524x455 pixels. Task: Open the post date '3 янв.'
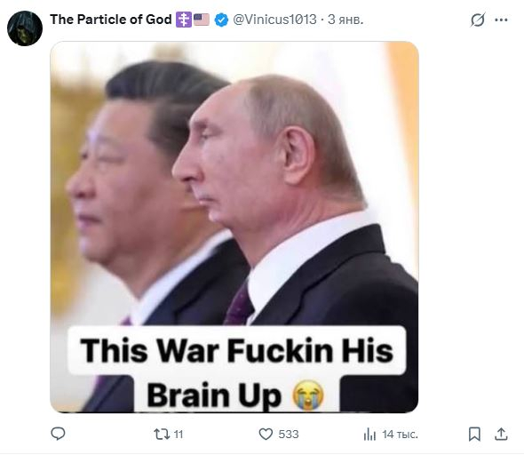(345, 20)
